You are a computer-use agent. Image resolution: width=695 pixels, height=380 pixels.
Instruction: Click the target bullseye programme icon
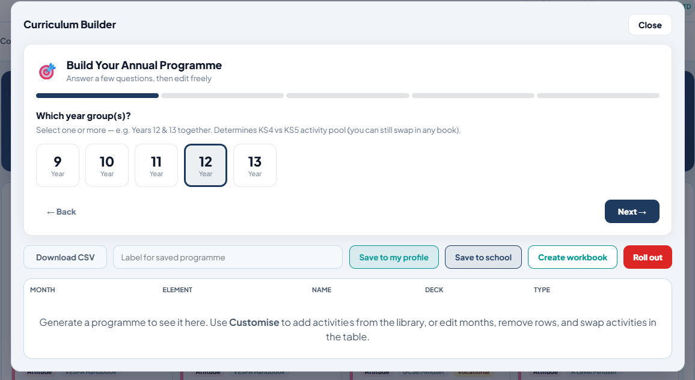click(x=47, y=71)
